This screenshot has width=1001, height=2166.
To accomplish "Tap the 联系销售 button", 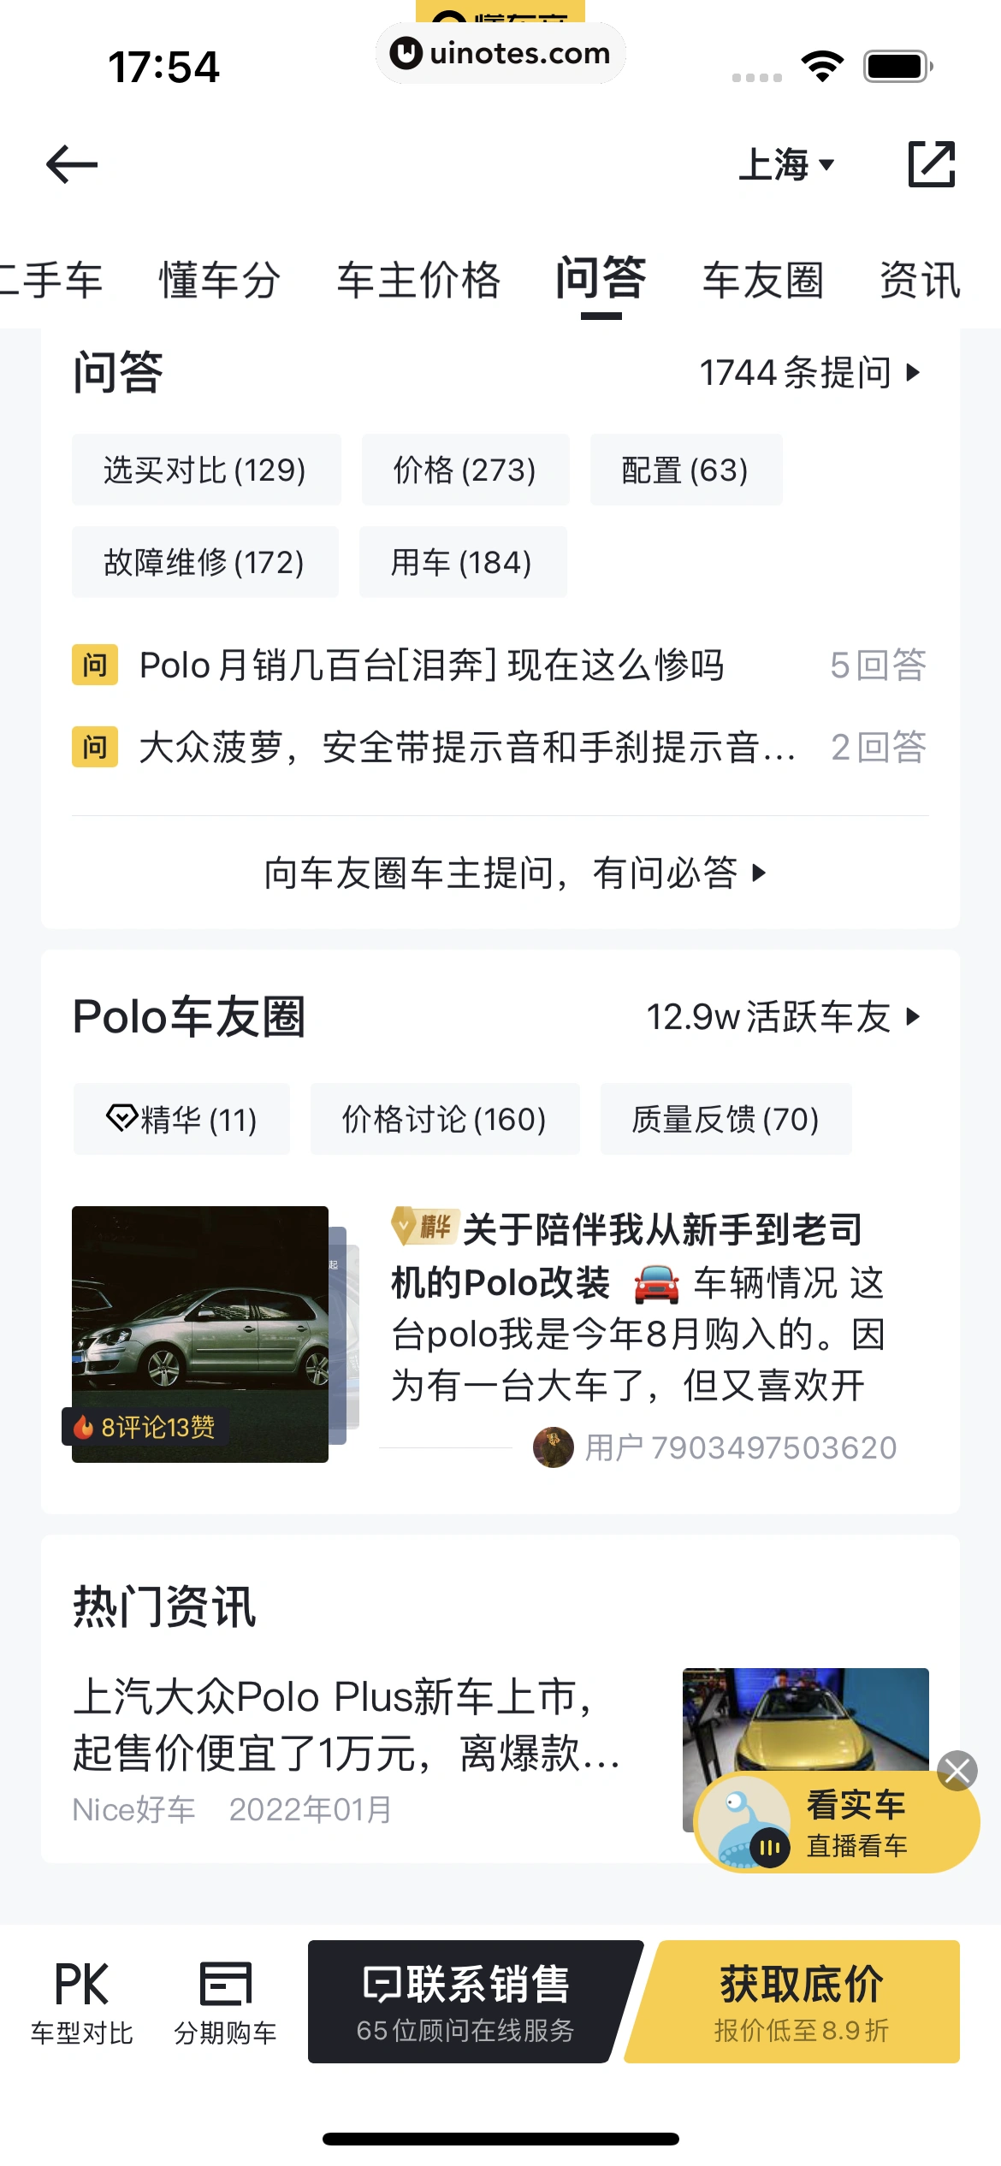I will pyautogui.click(x=466, y=2002).
